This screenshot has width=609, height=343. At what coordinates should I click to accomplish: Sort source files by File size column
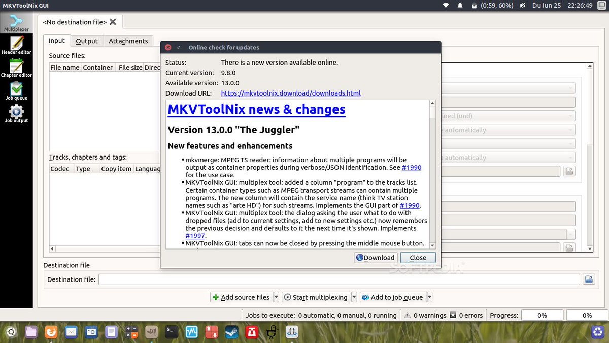[x=130, y=67]
